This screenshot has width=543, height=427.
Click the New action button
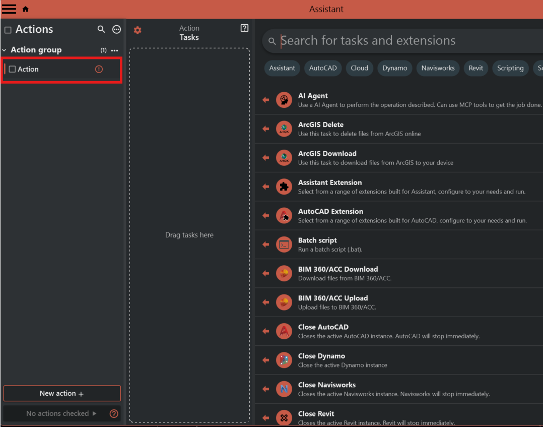click(62, 393)
